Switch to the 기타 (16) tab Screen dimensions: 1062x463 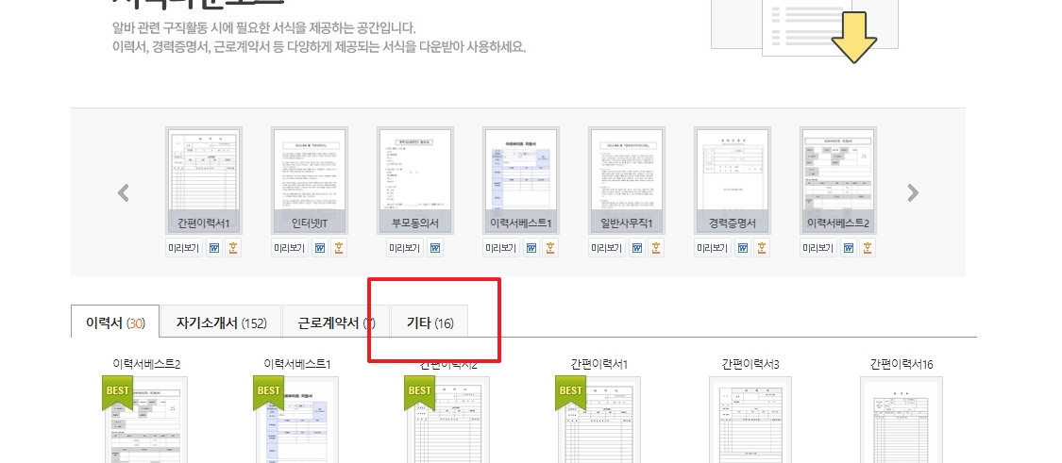430,322
